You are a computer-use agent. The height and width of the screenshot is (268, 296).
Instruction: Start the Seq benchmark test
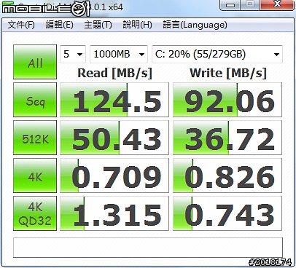pos(35,100)
